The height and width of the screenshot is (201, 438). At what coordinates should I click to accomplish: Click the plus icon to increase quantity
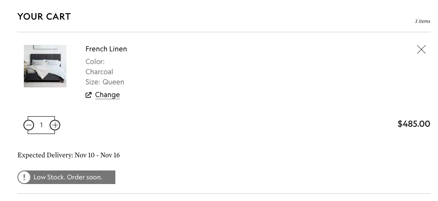55,125
